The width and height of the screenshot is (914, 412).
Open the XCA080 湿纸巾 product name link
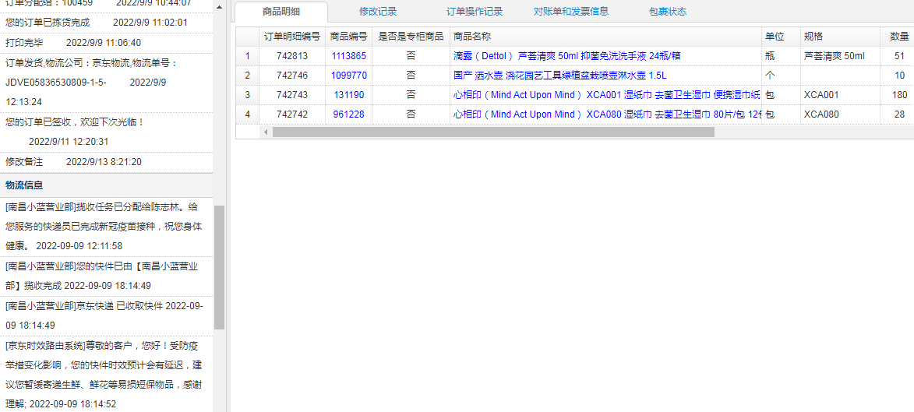(607, 114)
